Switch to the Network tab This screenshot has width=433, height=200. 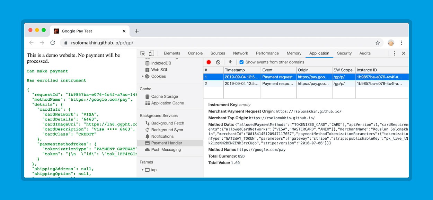(240, 53)
